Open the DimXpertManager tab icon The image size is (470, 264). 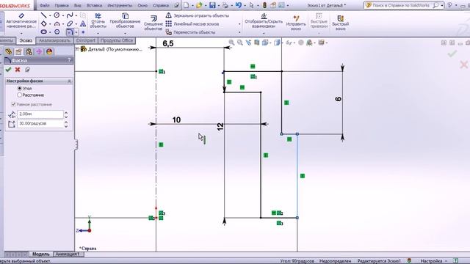tap(39, 51)
